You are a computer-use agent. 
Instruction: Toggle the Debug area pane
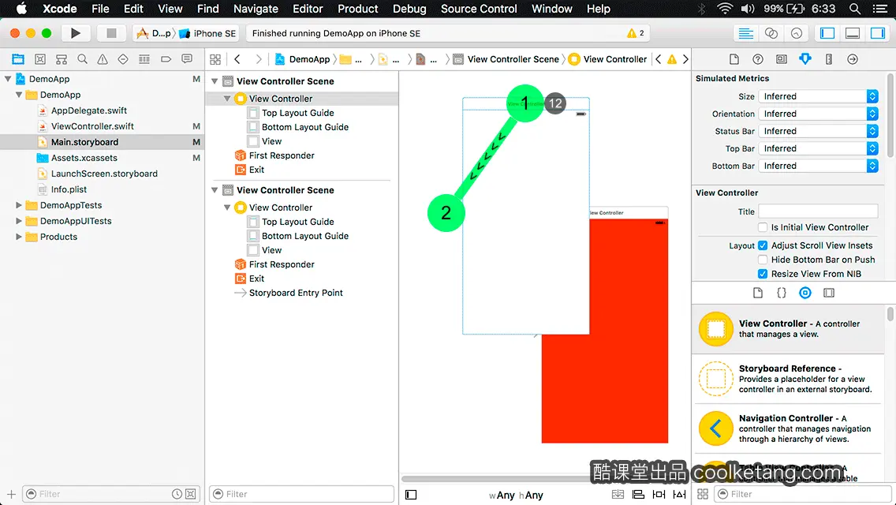852,33
